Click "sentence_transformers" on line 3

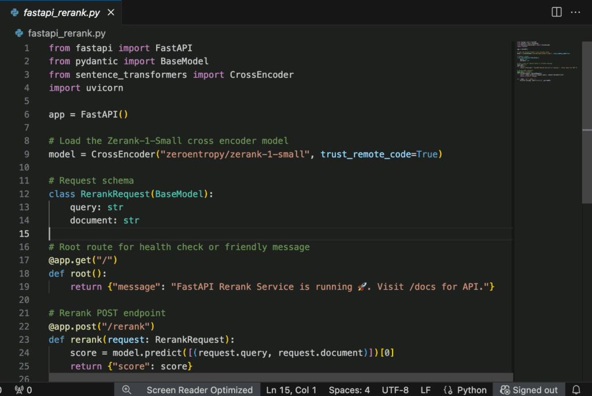131,74
